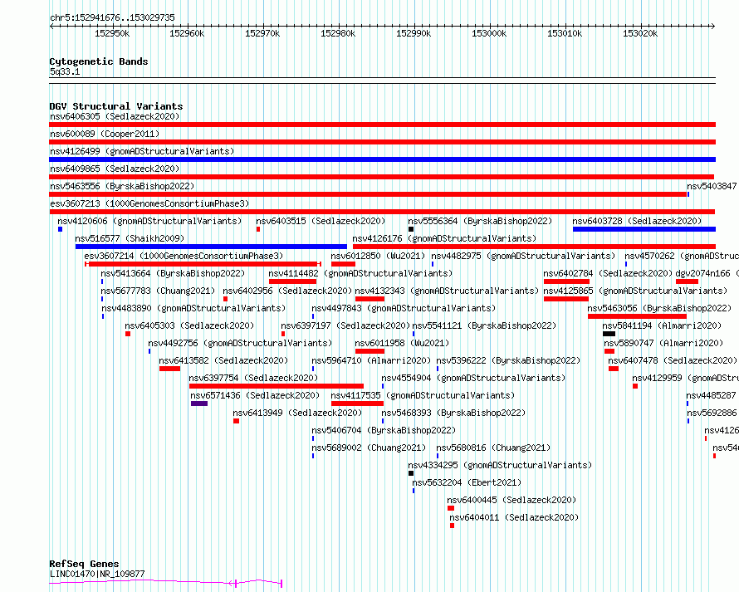739x592 pixels.
Task: Open nsv5541121 (ByrskaBishop2022) label
Action: [484, 325]
